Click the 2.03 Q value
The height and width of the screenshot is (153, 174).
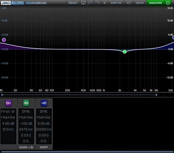[x=26, y=135]
